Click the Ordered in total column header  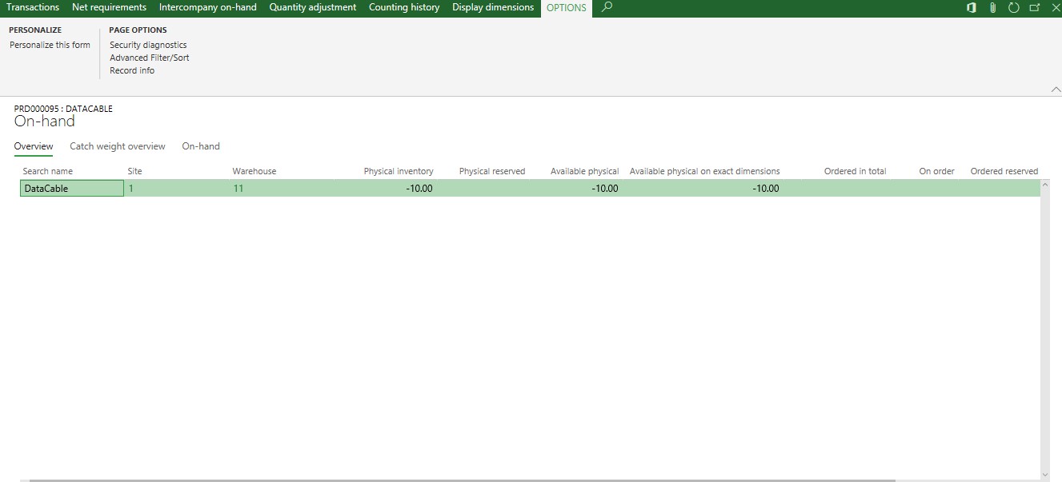tap(856, 171)
